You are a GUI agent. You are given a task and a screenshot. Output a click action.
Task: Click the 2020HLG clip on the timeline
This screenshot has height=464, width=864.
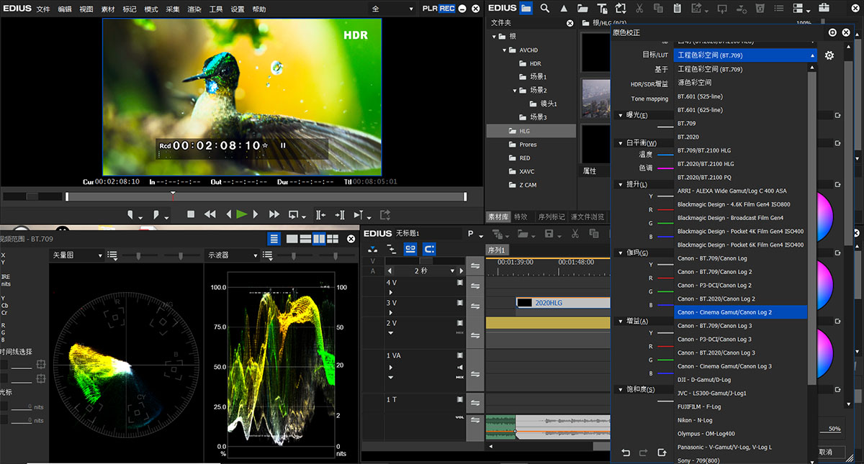click(x=562, y=303)
